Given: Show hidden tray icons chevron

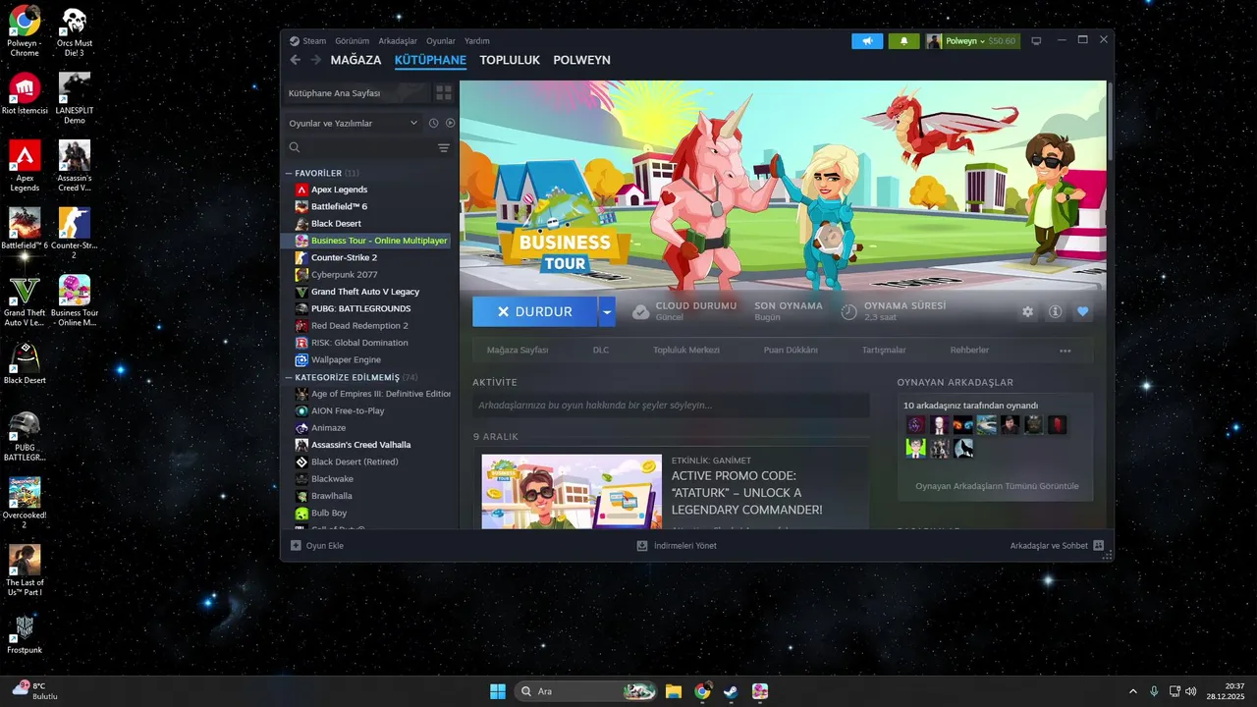Looking at the screenshot, I should [1133, 691].
